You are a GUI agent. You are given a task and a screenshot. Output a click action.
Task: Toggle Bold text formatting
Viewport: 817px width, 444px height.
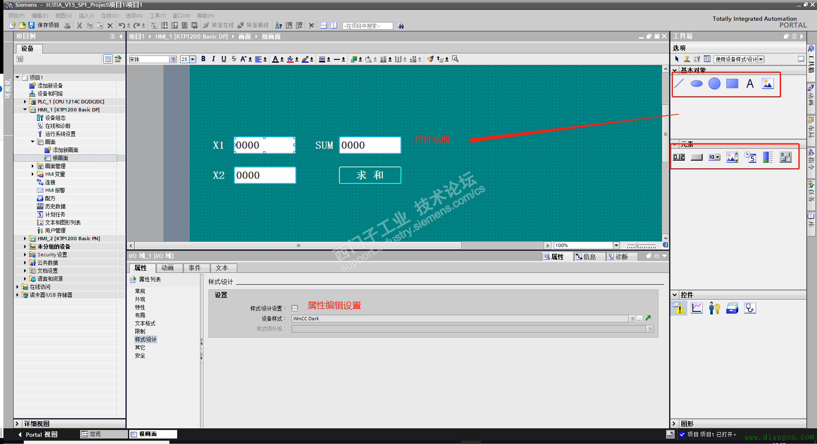point(203,59)
